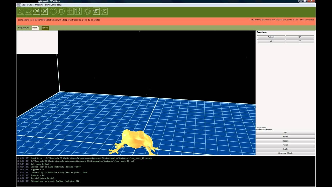
Task: Select the Rotate tool button
Action: [285, 141]
